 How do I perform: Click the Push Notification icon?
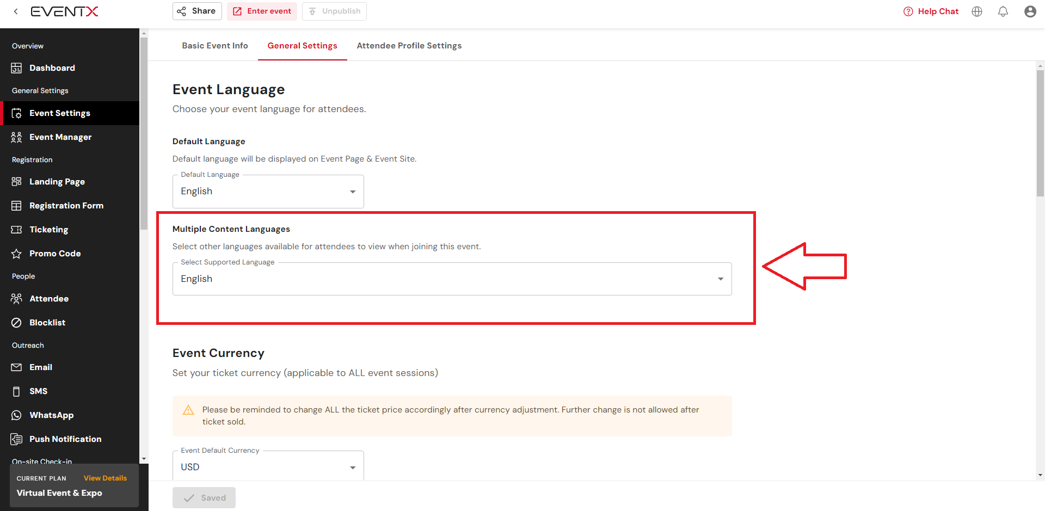click(x=16, y=439)
